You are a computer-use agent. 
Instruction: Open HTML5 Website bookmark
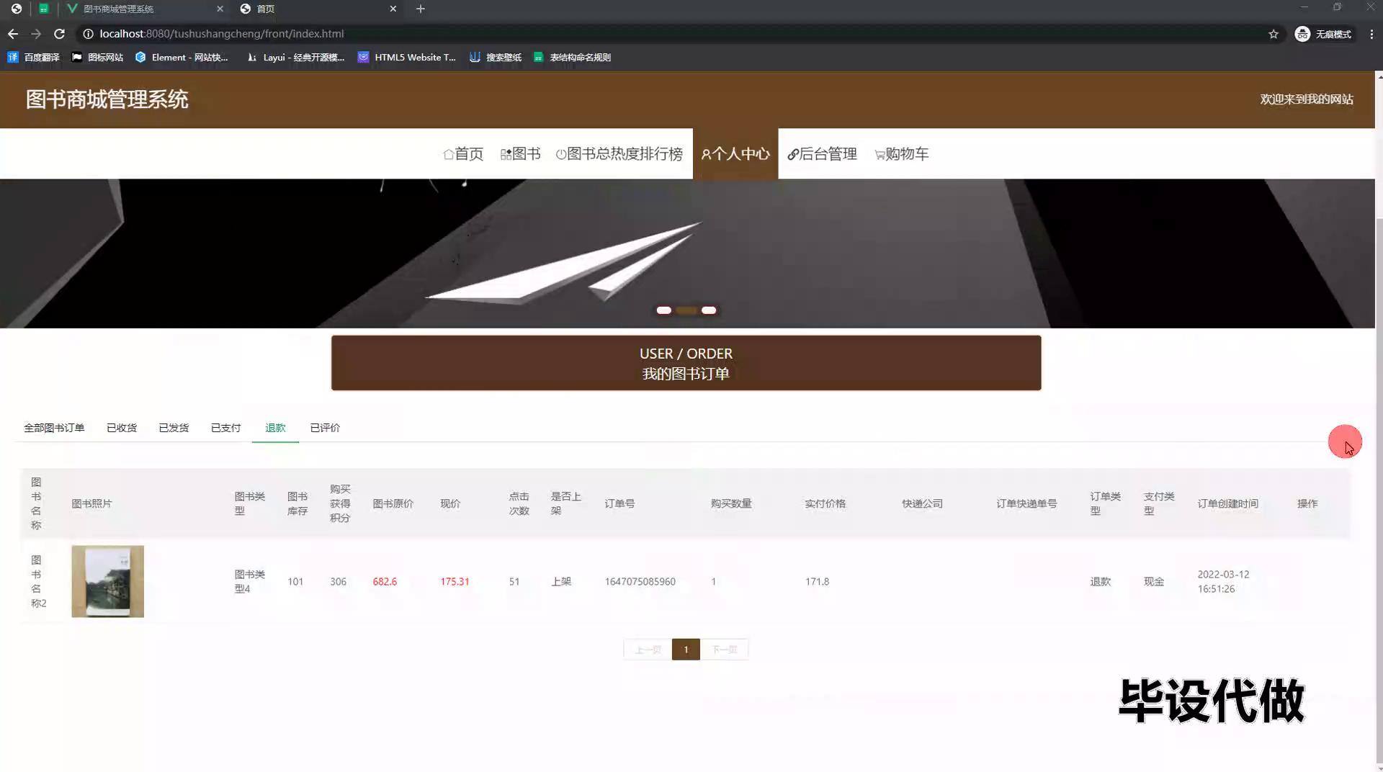407,58
